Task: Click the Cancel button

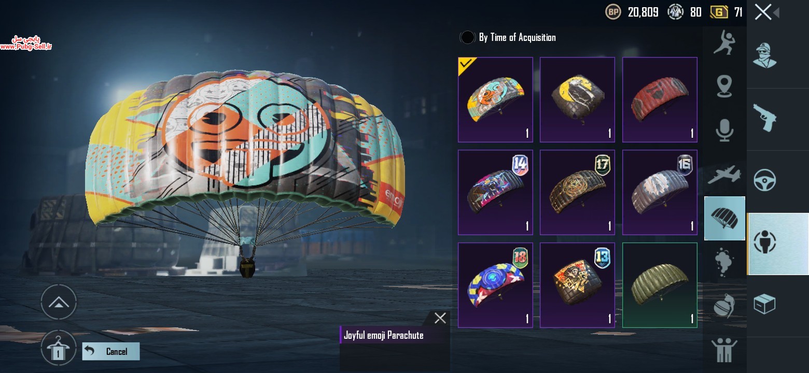Action: tap(111, 351)
